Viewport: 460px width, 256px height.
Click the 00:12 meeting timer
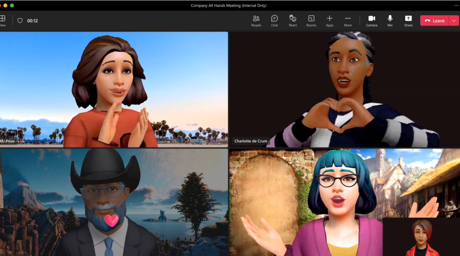point(32,21)
